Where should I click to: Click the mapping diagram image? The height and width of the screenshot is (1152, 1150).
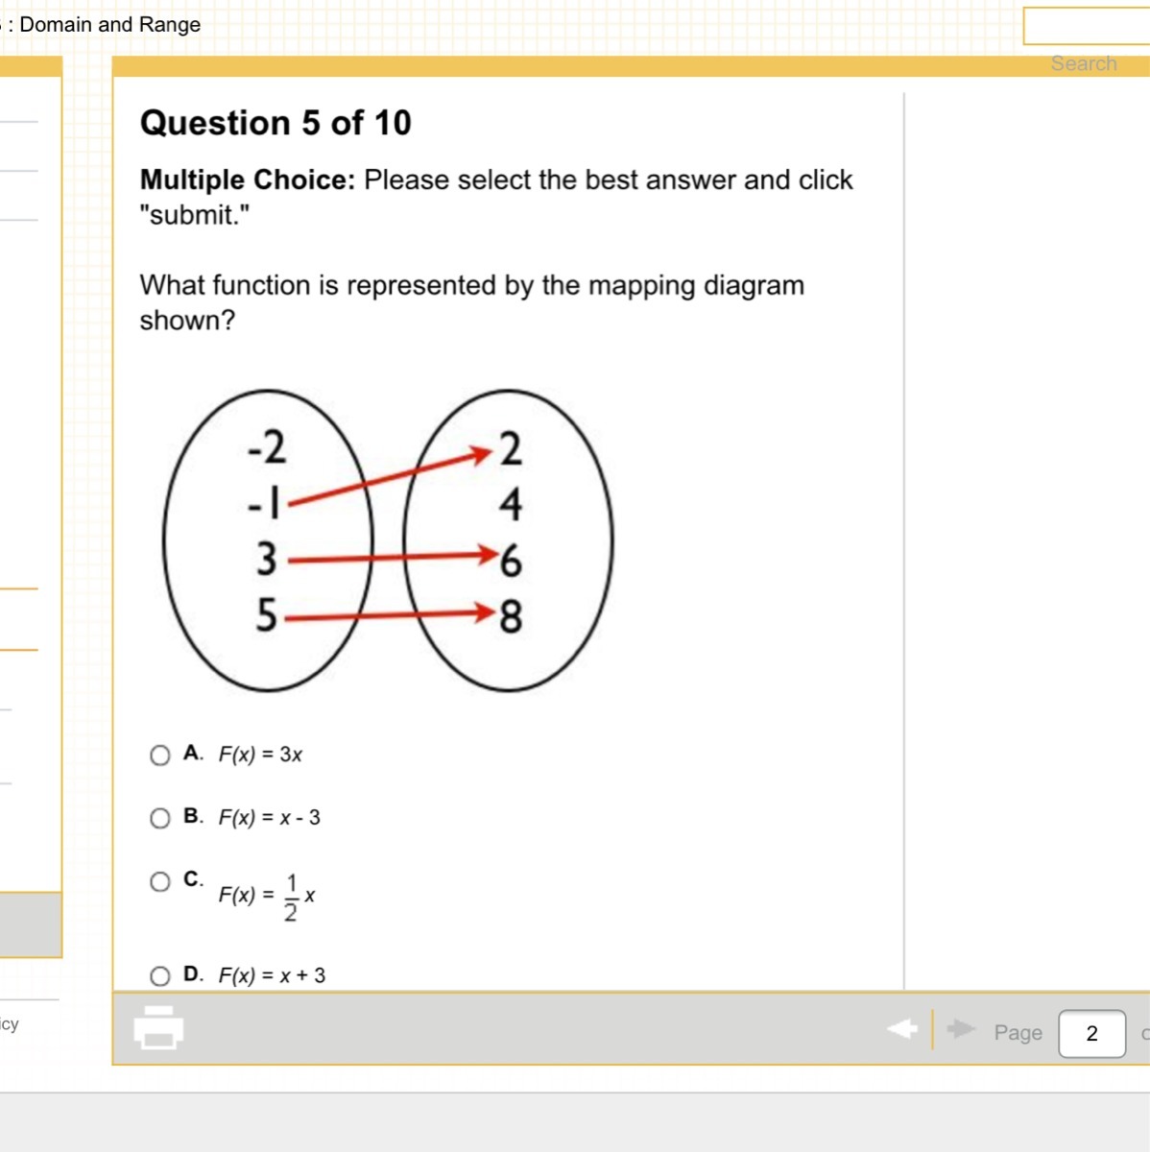point(388,540)
